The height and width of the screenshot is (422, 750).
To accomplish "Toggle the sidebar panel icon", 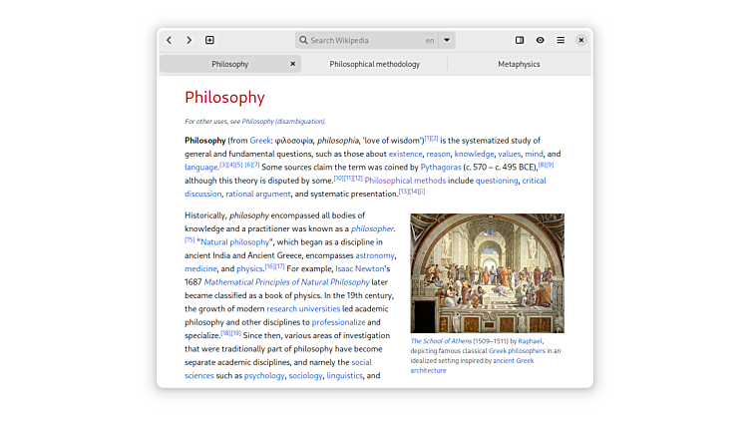I will 520,40.
